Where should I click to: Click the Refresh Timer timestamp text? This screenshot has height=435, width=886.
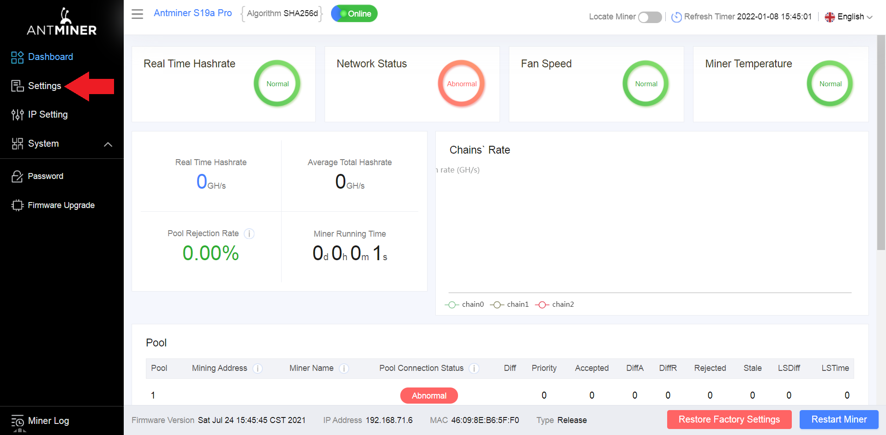point(774,17)
